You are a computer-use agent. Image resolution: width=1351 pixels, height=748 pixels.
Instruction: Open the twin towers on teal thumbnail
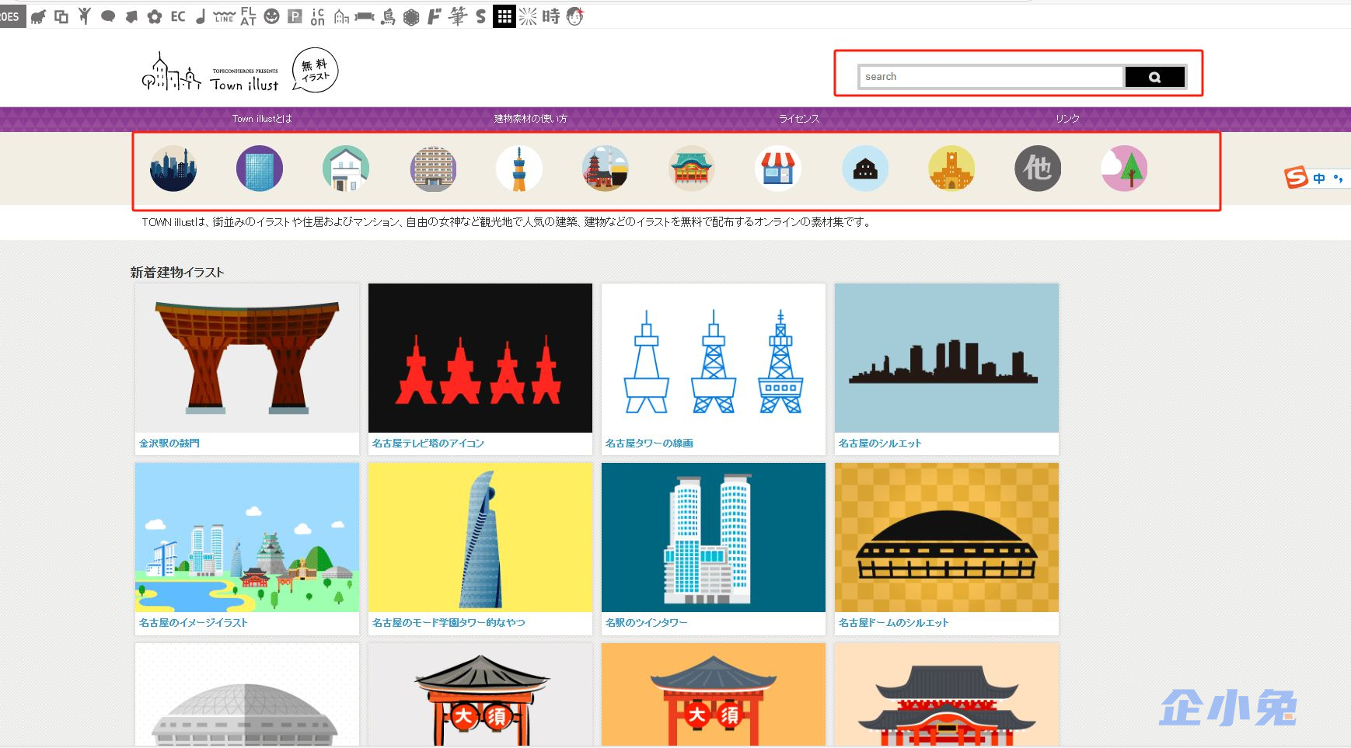tap(714, 538)
